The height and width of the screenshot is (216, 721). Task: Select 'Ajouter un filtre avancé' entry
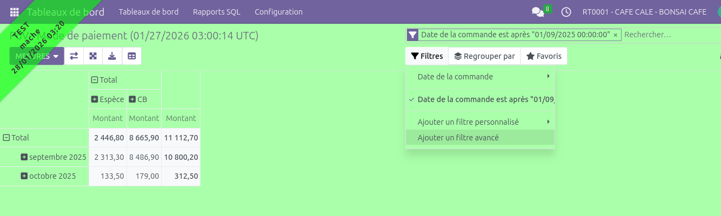pos(458,138)
